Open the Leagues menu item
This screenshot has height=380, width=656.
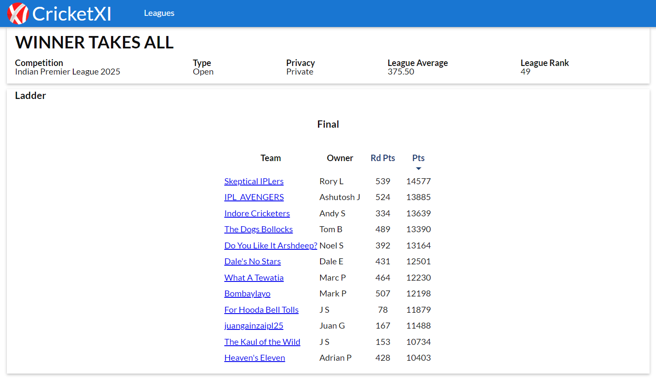click(x=159, y=13)
